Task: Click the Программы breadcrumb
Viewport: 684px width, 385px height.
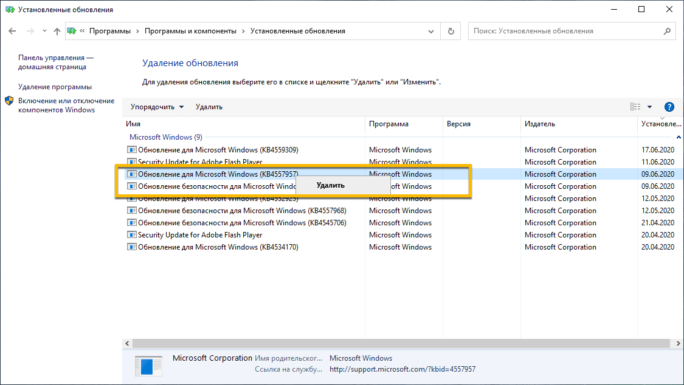Action: (x=110, y=31)
